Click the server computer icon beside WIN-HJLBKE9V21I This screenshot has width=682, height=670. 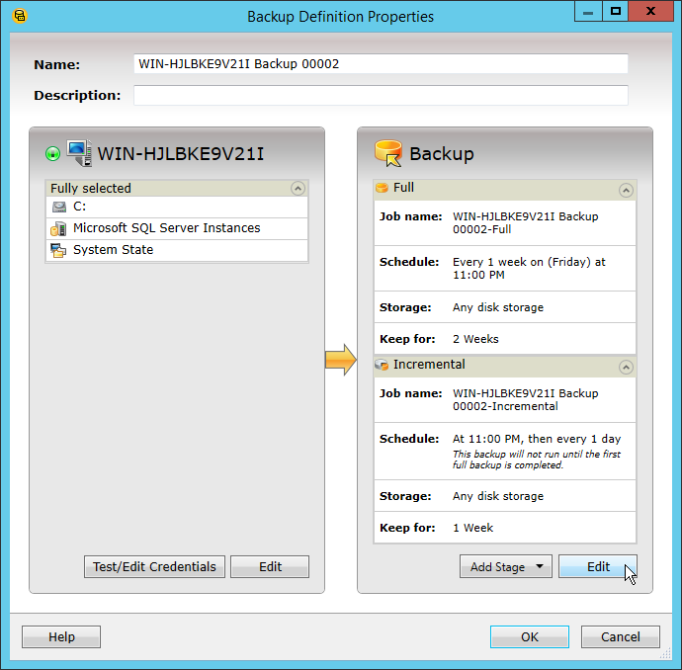[79, 153]
